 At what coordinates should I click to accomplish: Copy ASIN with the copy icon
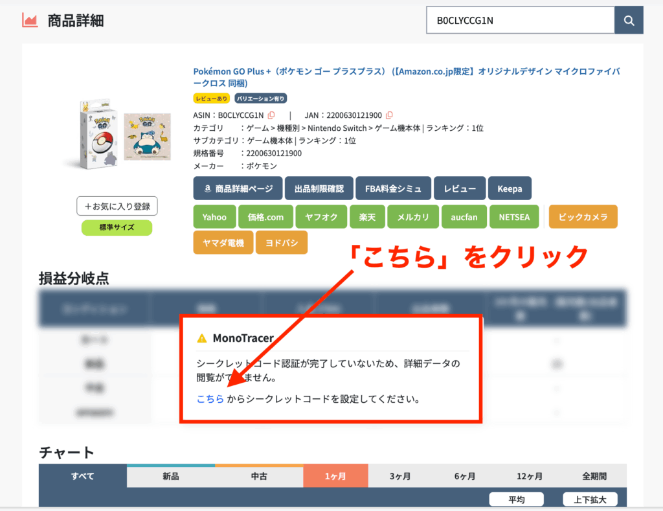271,115
